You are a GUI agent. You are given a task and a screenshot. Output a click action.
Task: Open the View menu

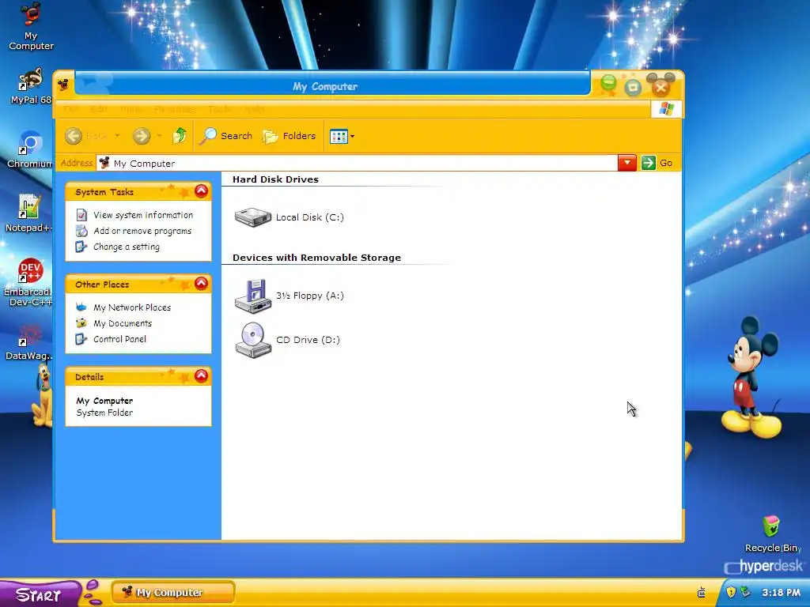pos(131,109)
